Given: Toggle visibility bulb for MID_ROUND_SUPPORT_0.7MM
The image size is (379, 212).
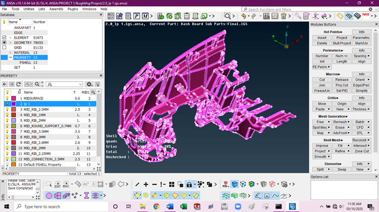Looking at the screenshot, I should coord(7,126).
